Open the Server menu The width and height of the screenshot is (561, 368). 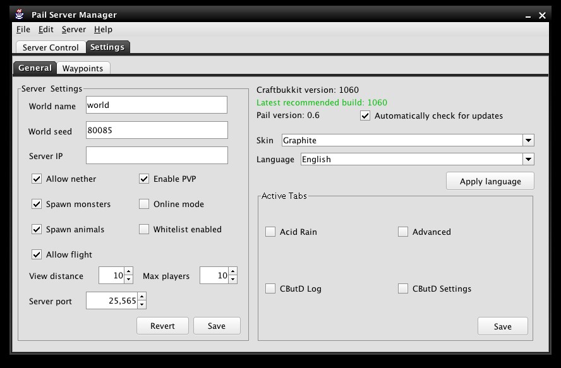pyautogui.click(x=73, y=30)
